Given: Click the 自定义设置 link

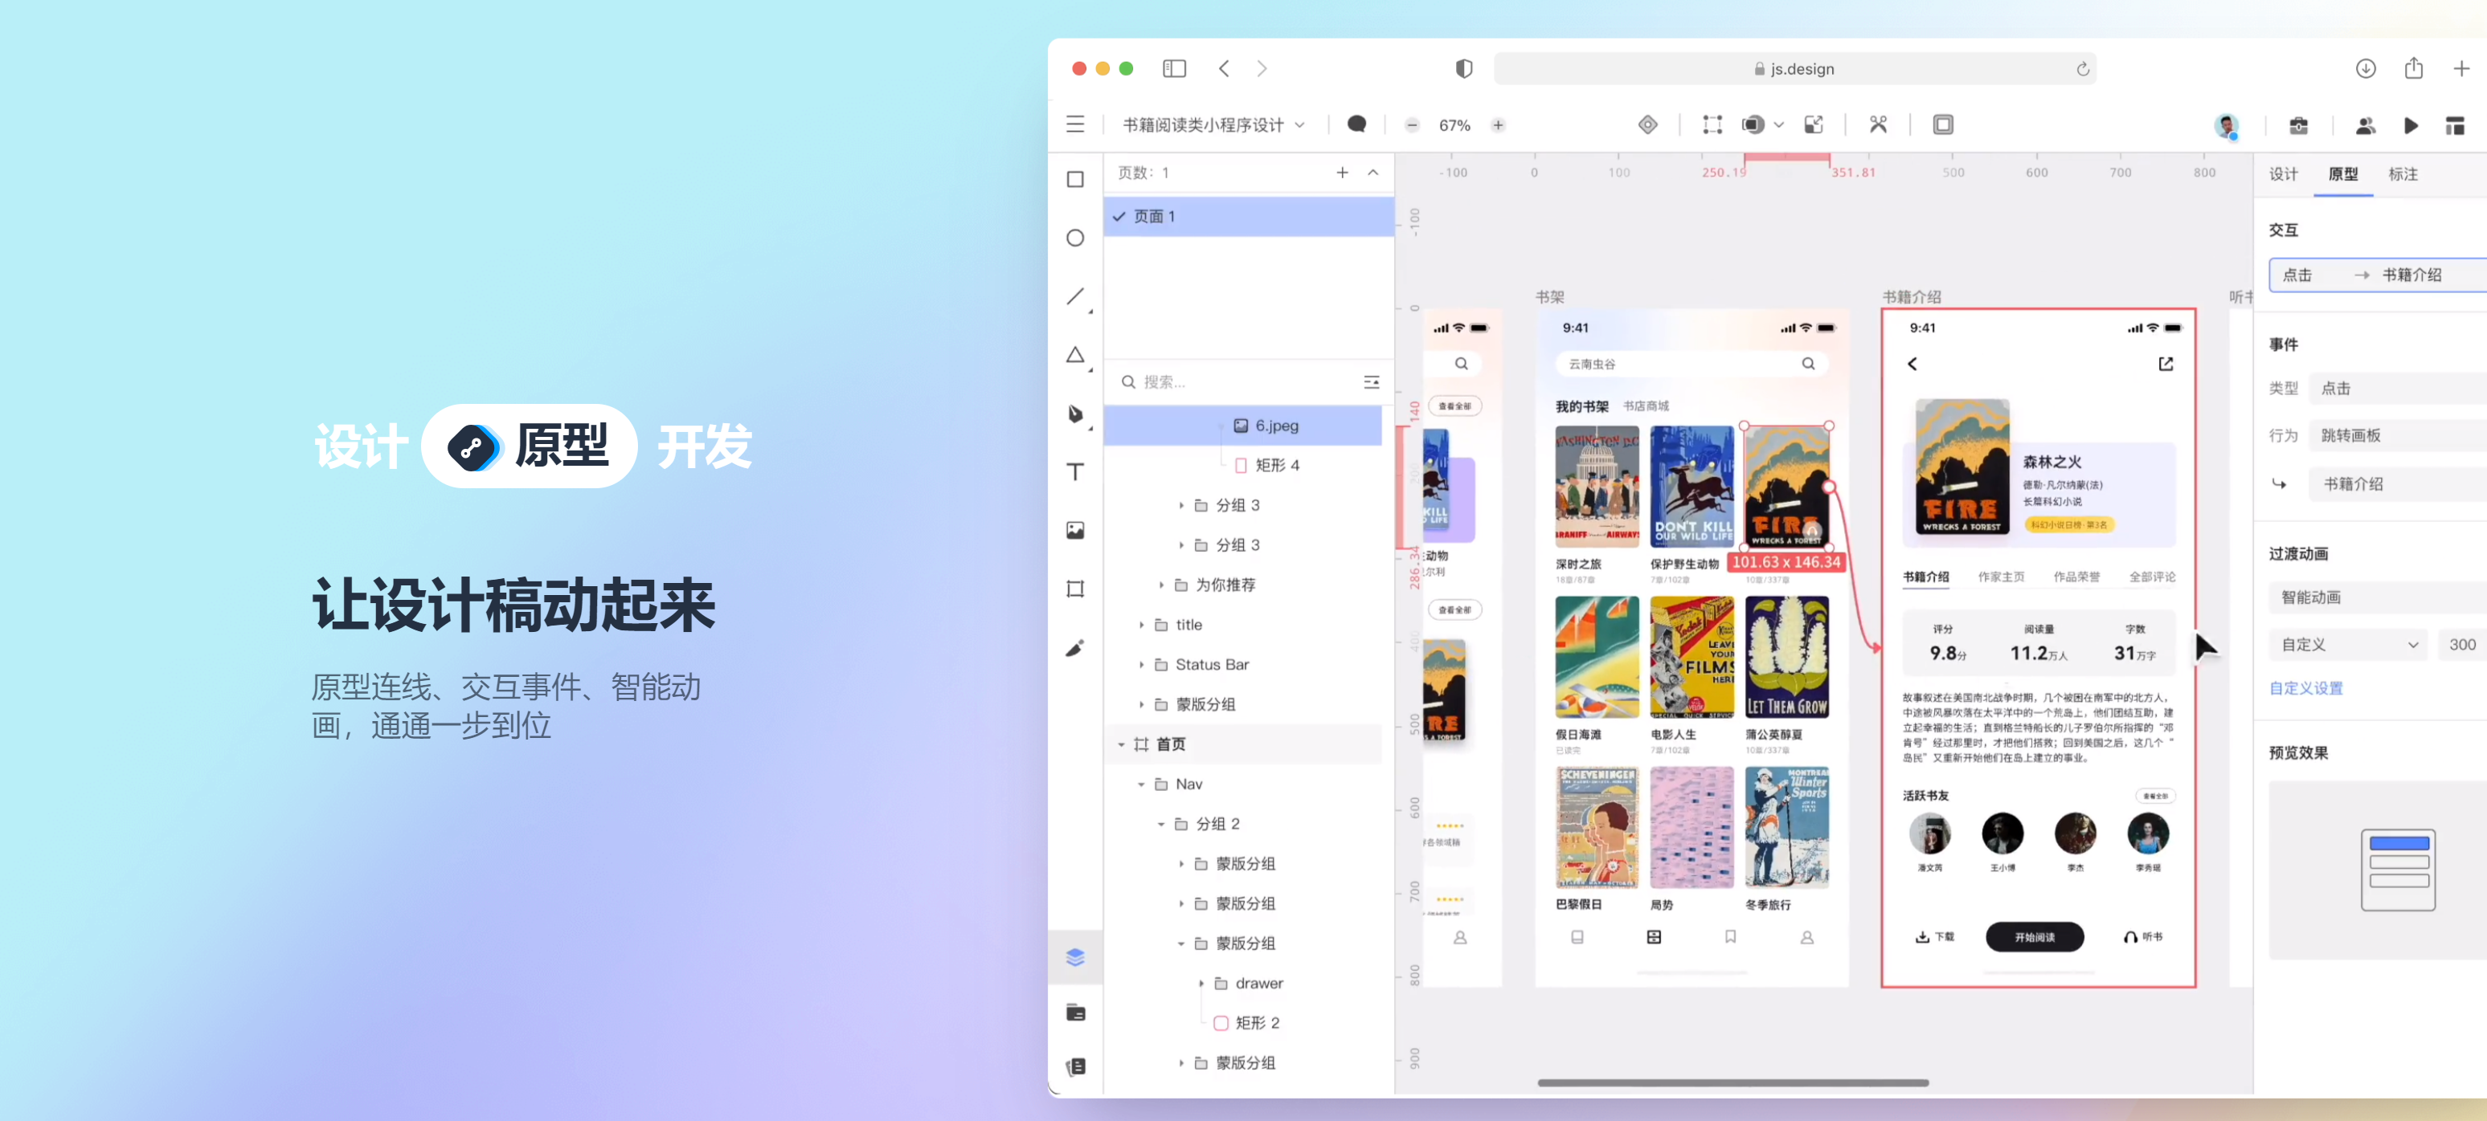Looking at the screenshot, I should click(x=2305, y=688).
